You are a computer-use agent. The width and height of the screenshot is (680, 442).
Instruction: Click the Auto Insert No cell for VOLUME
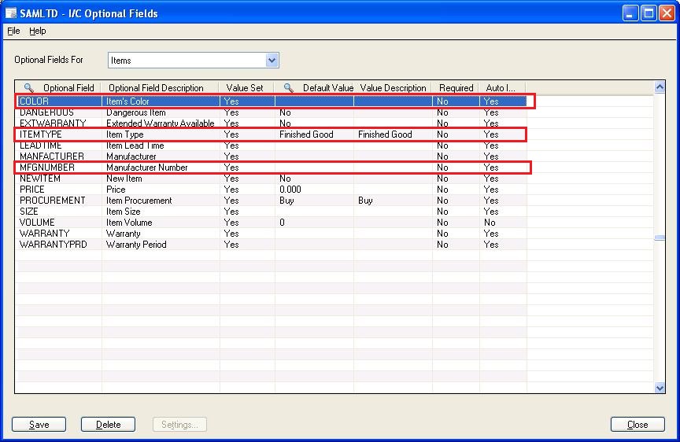pos(503,223)
